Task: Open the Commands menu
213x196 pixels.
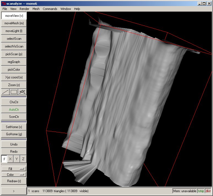Action: pyautogui.click(x=50, y=9)
